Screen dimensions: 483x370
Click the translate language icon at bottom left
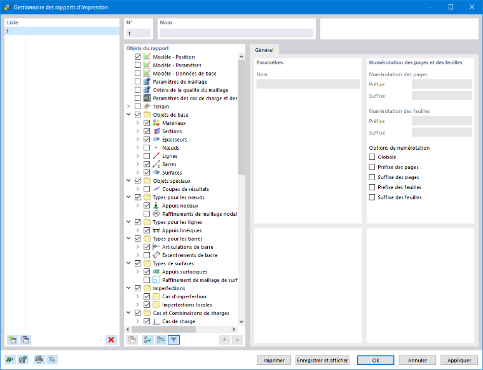coord(52,360)
